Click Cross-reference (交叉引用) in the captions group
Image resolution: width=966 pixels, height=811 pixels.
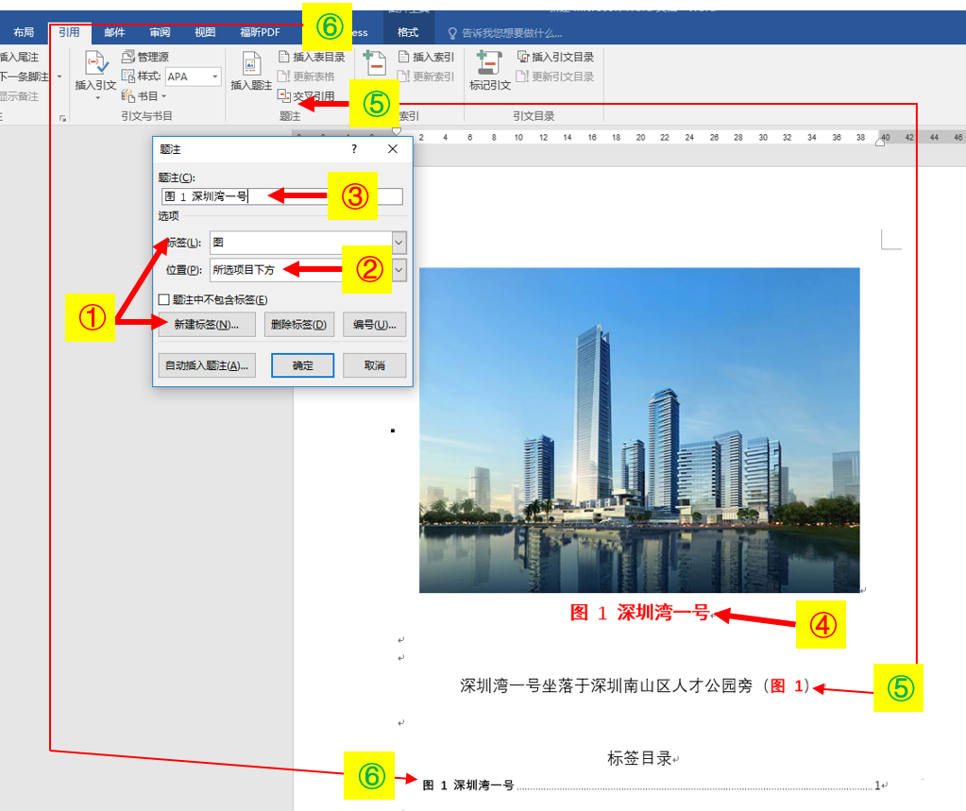(306, 96)
